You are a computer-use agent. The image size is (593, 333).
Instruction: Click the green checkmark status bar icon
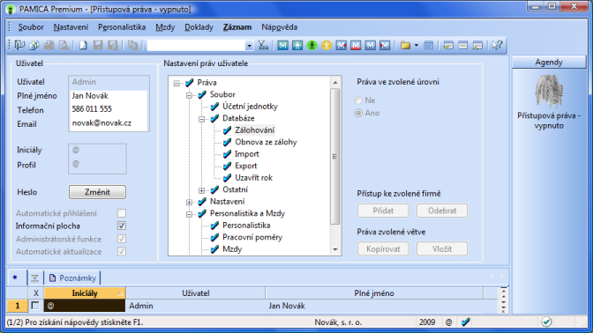pos(546,322)
